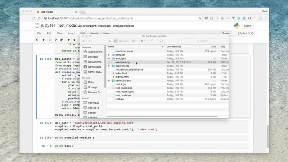
Task: Switch Finder to column view
Action: (x=121, y=41)
